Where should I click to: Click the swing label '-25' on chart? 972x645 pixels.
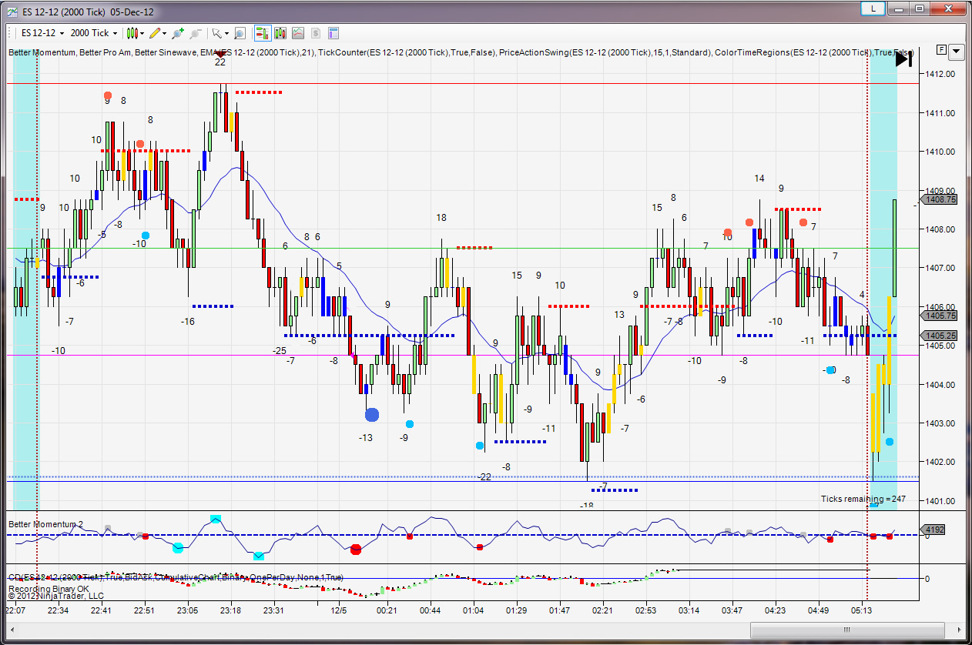click(279, 351)
